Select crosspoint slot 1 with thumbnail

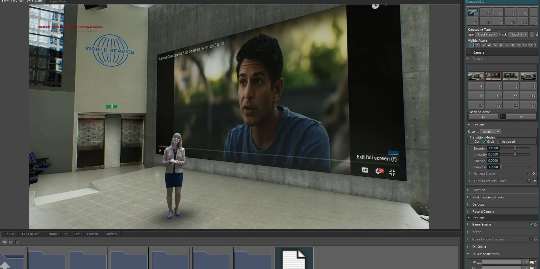tap(473, 12)
